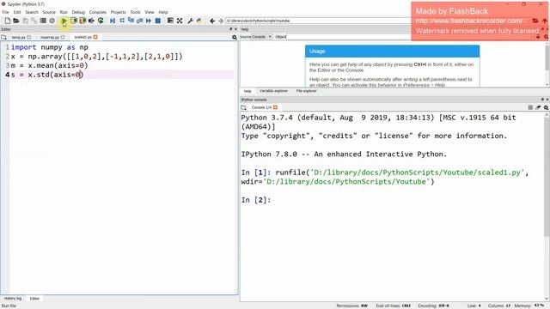The image size is (550, 309).
Task: Run cell and advance toolbar icon
Action: pyautogui.click(x=82, y=21)
